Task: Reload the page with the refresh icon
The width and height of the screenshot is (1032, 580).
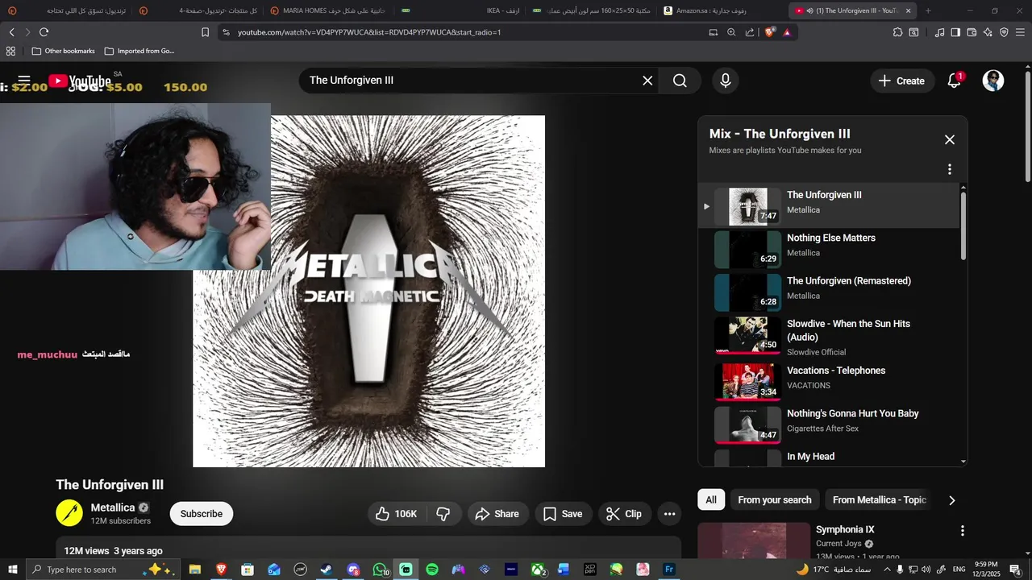Action: coord(44,32)
